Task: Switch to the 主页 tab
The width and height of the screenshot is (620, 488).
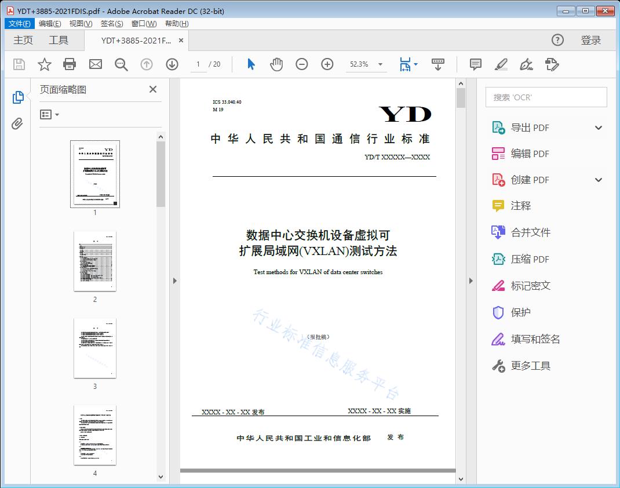Action: (x=23, y=40)
